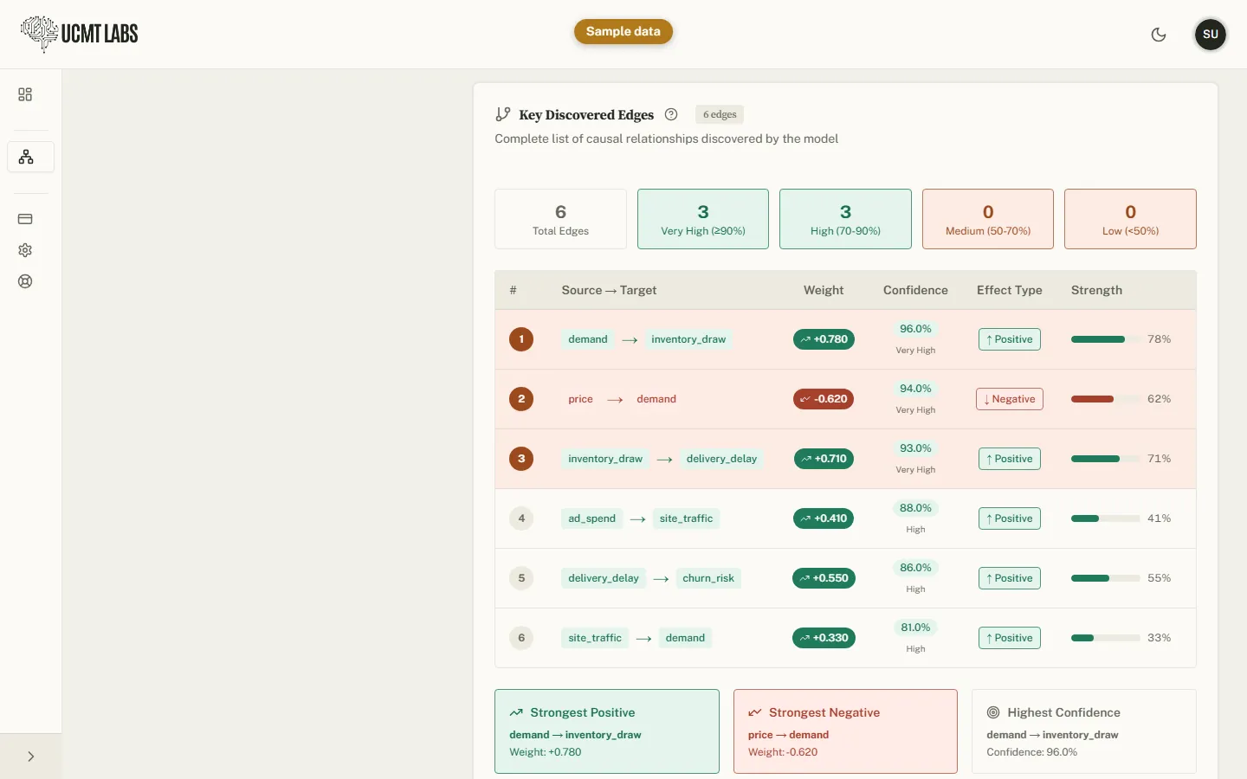Viewport: 1247px width, 779px height.
Task: Click the help icon beside Key Discovered Edges
Action: tap(671, 114)
